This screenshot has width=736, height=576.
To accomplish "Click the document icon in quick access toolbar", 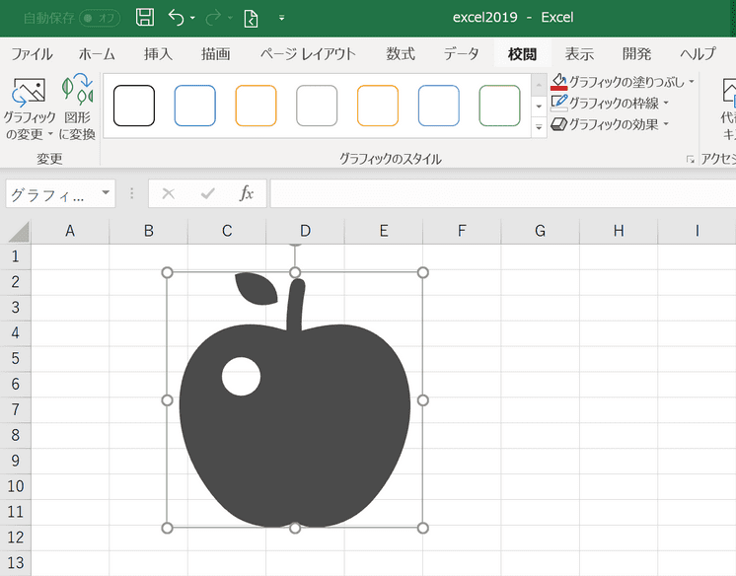I will [x=252, y=19].
